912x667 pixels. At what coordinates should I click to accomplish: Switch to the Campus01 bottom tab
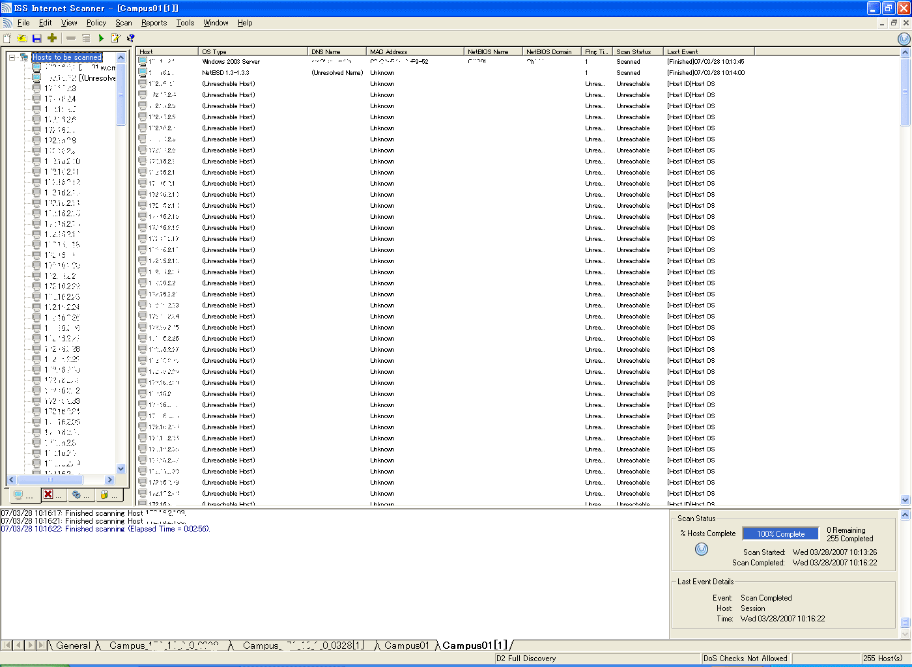tap(406, 646)
